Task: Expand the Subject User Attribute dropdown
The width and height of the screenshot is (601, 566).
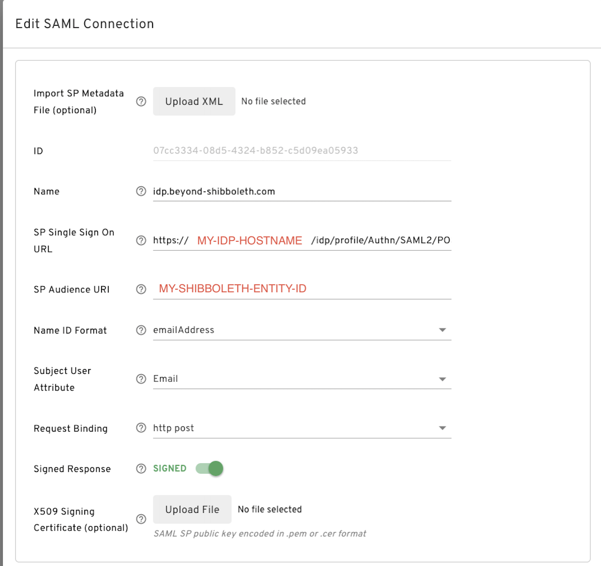Action: tap(302, 379)
